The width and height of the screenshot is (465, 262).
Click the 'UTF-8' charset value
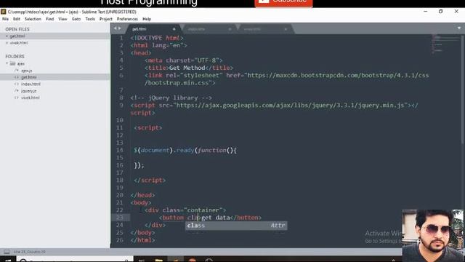point(206,60)
